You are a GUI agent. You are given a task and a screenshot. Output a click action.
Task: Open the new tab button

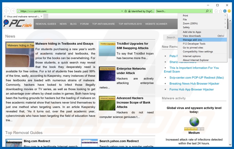[x=46, y=16]
